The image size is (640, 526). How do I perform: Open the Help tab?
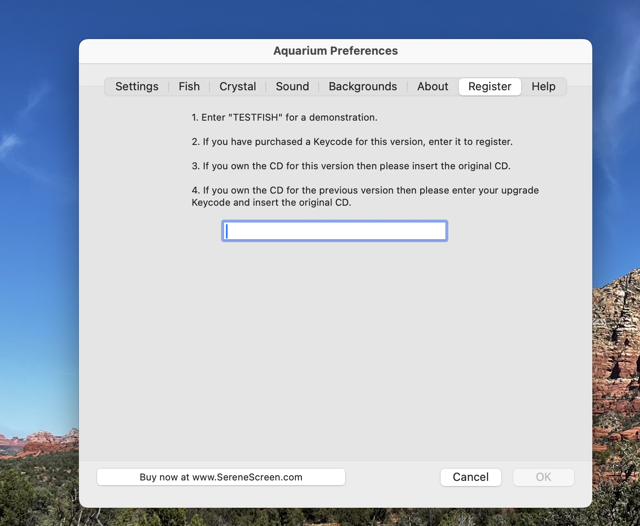(x=544, y=86)
